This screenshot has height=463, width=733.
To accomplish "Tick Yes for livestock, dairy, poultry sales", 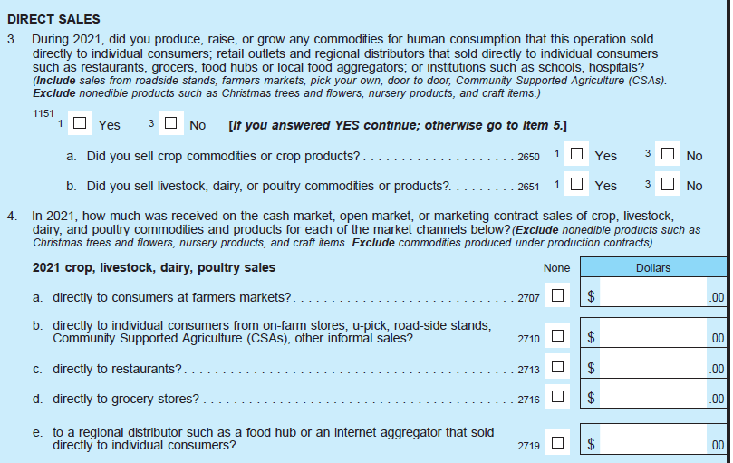I will point(576,185).
